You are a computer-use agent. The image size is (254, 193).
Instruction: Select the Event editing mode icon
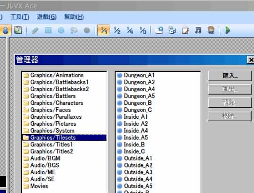[5, 30]
